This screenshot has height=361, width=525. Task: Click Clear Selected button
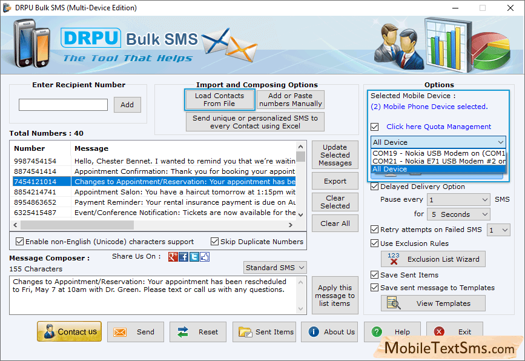[x=335, y=202]
